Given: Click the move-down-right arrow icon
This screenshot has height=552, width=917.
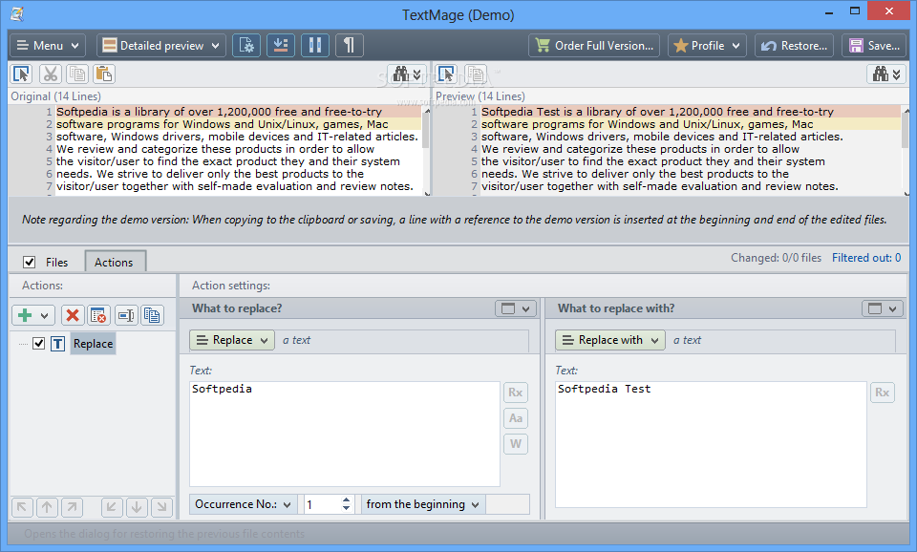Looking at the screenshot, I should (162, 507).
